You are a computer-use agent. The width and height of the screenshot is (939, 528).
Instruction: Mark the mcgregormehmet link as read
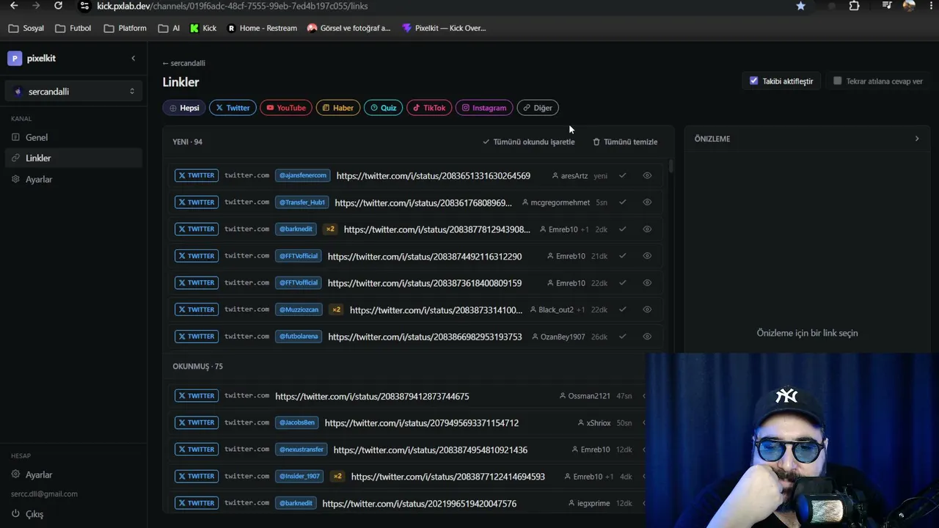tap(623, 202)
